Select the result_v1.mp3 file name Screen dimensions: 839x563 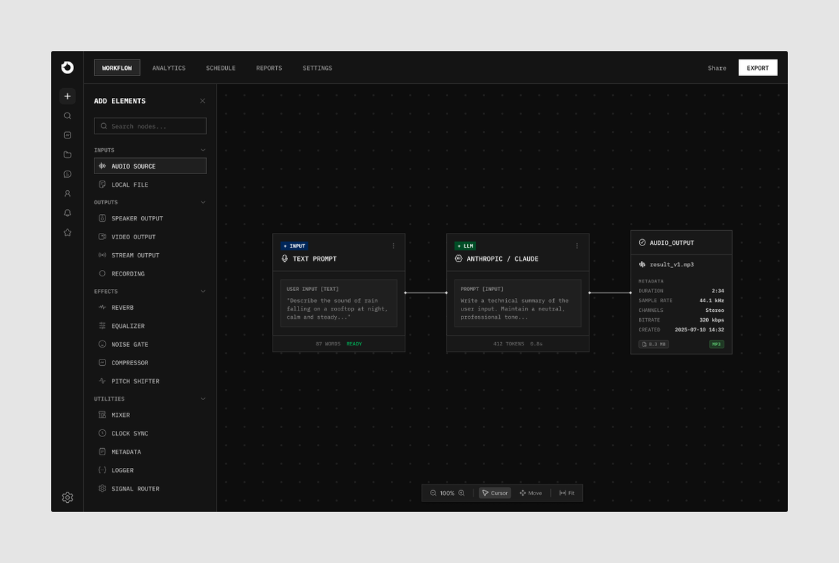click(x=672, y=265)
